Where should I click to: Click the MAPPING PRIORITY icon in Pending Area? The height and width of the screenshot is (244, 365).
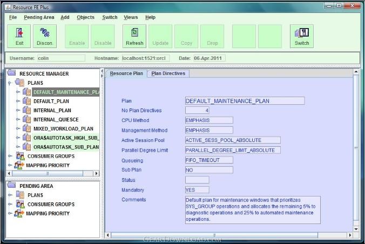pyautogui.click(x=19, y=213)
